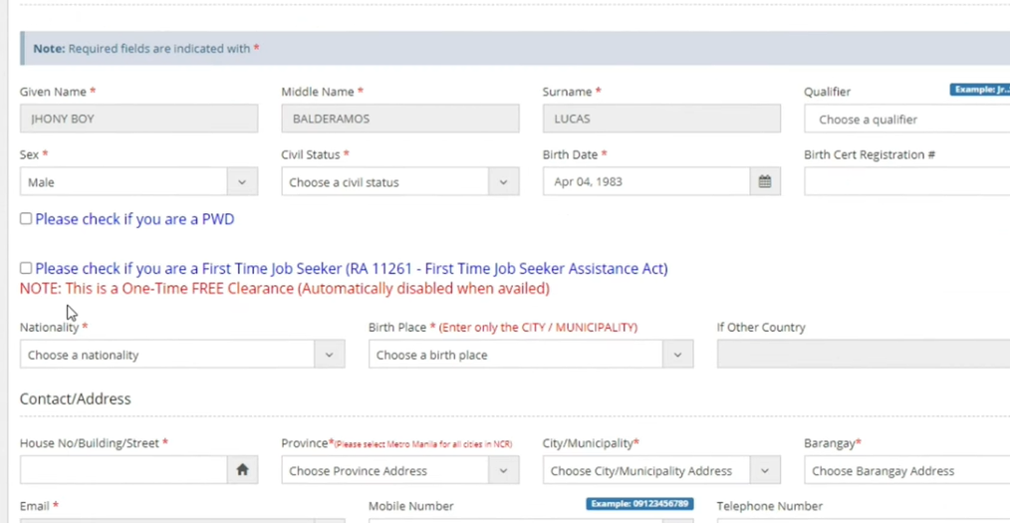The width and height of the screenshot is (1010, 523).
Task: Check the PWD checkbox
Action: 26,219
